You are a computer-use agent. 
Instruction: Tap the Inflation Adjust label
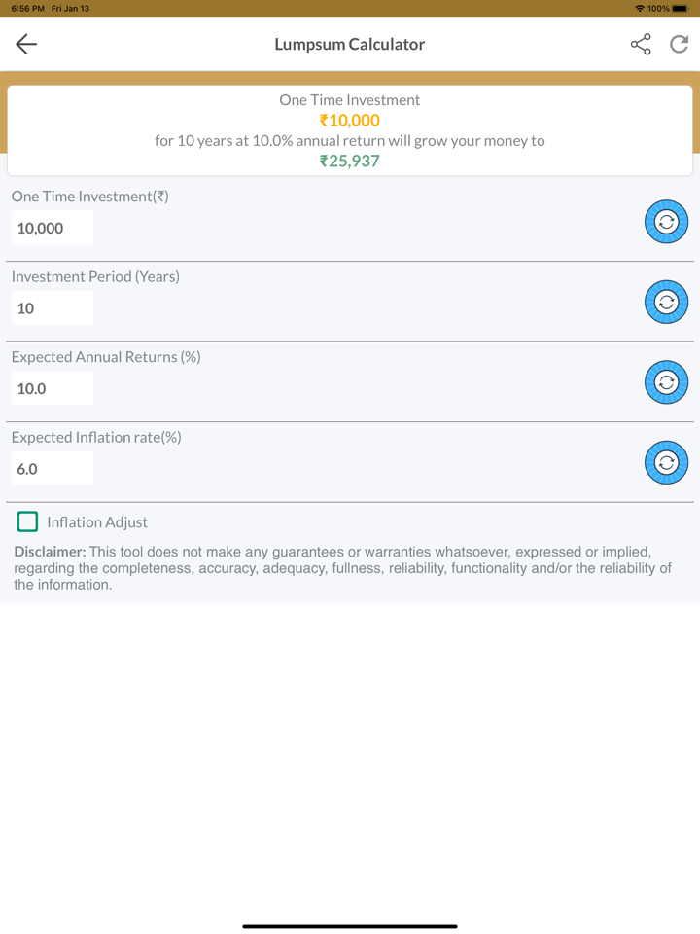coord(97,522)
